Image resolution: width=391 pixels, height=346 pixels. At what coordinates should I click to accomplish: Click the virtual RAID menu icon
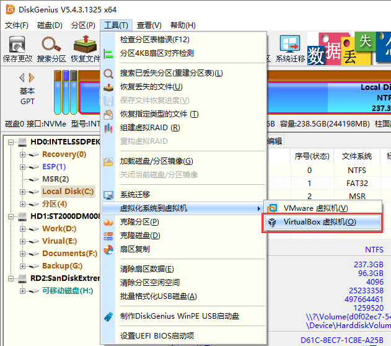click(108, 128)
